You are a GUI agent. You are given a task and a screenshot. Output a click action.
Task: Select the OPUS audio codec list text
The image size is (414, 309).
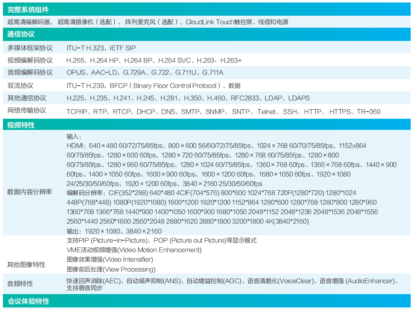coord(145,73)
